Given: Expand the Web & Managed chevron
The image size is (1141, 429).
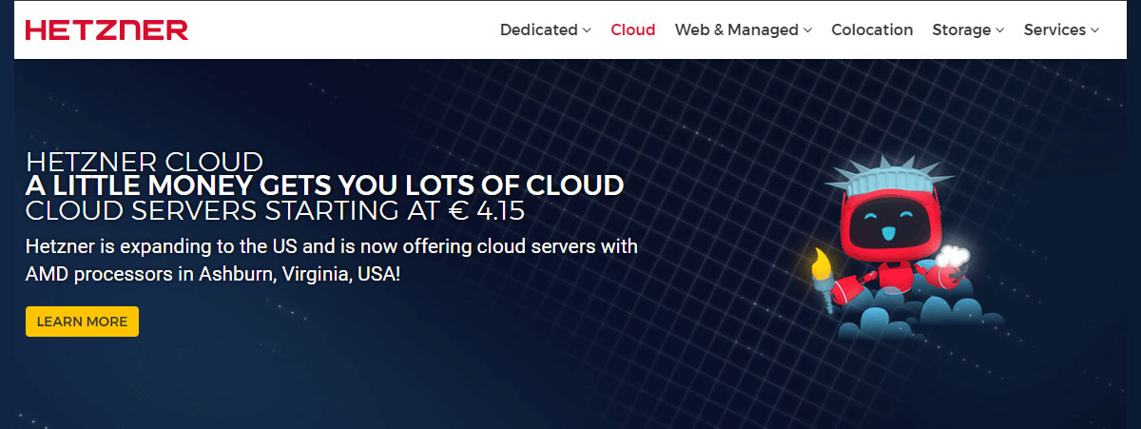Looking at the screenshot, I should click(x=807, y=30).
